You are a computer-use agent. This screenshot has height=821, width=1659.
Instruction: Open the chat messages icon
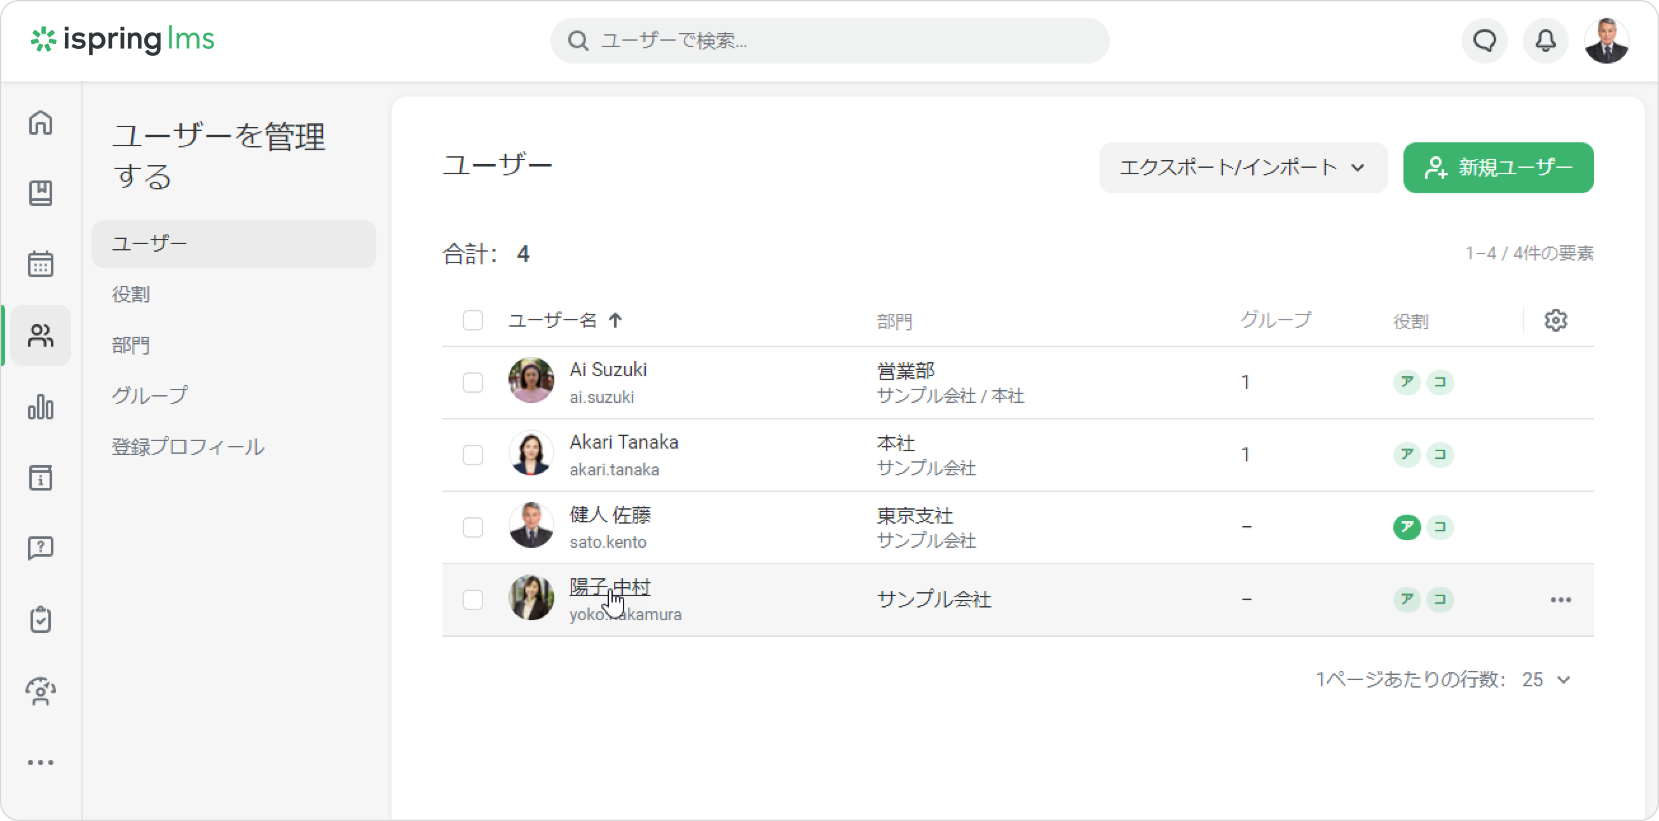[1485, 41]
